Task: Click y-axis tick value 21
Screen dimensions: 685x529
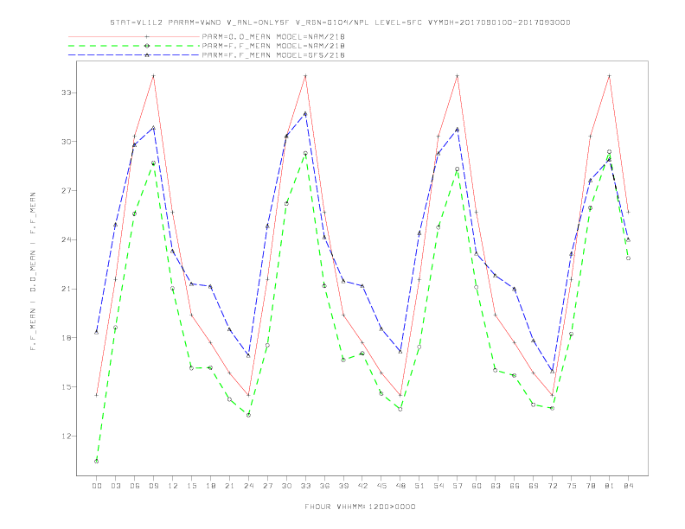Action: tap(66, 289)
